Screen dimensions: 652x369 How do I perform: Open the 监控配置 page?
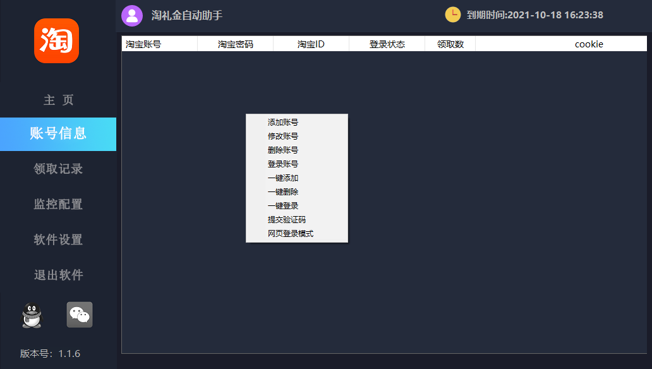[x=58, y=204]
